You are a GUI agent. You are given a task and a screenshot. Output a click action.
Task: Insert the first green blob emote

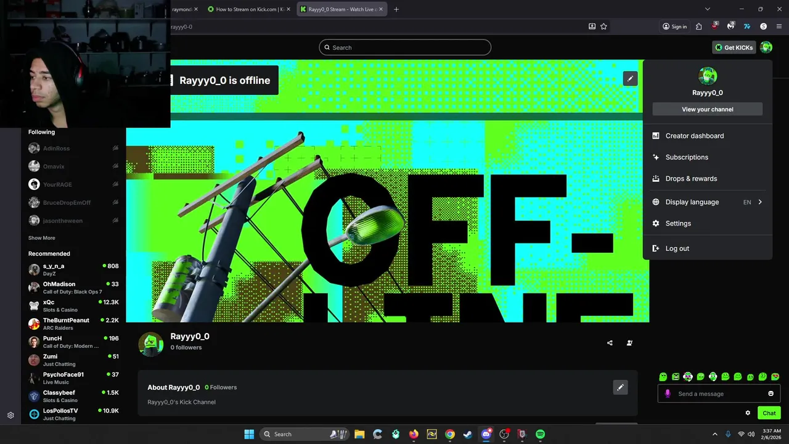(663, 377)
